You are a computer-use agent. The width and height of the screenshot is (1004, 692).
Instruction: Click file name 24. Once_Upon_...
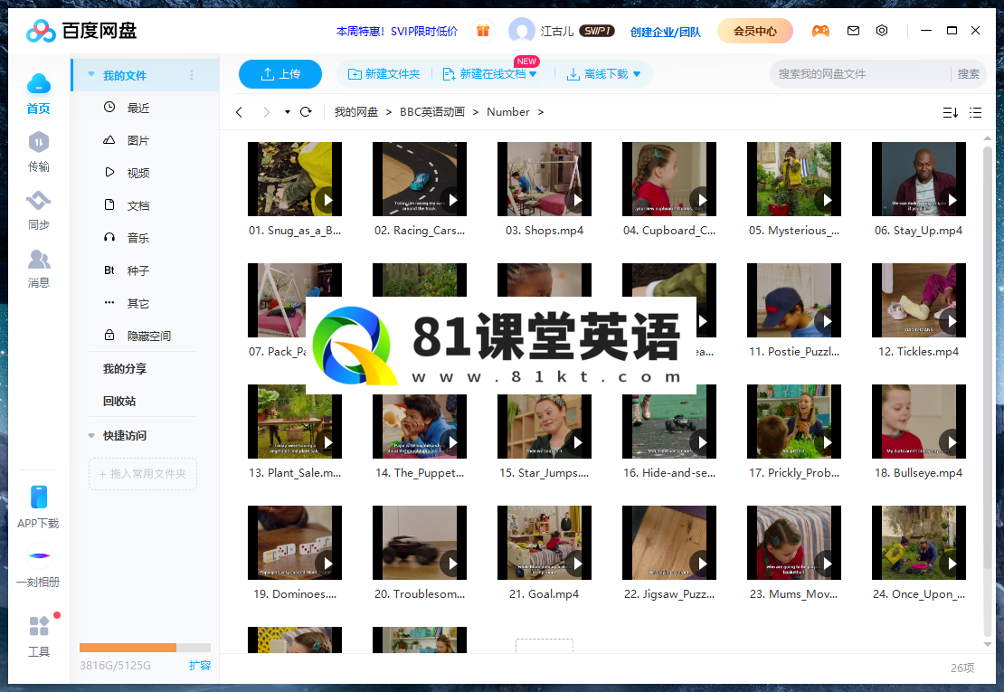click(919, 594)
